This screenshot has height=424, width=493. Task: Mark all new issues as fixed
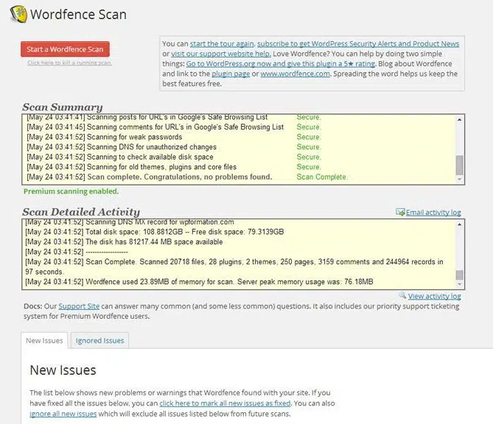tap(225, 403)
